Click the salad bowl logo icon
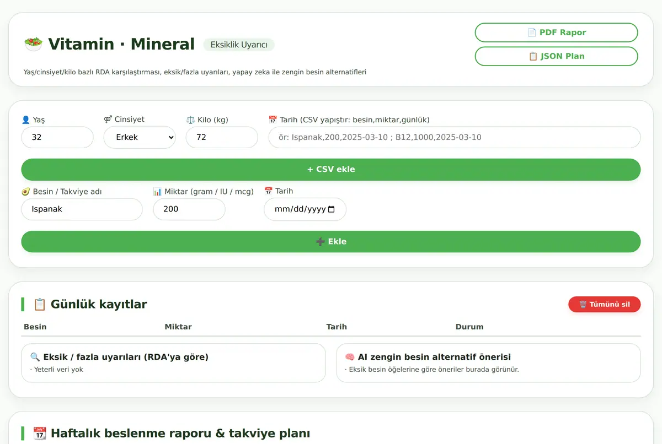Screen dimensions: 662x444 (34, 44)
